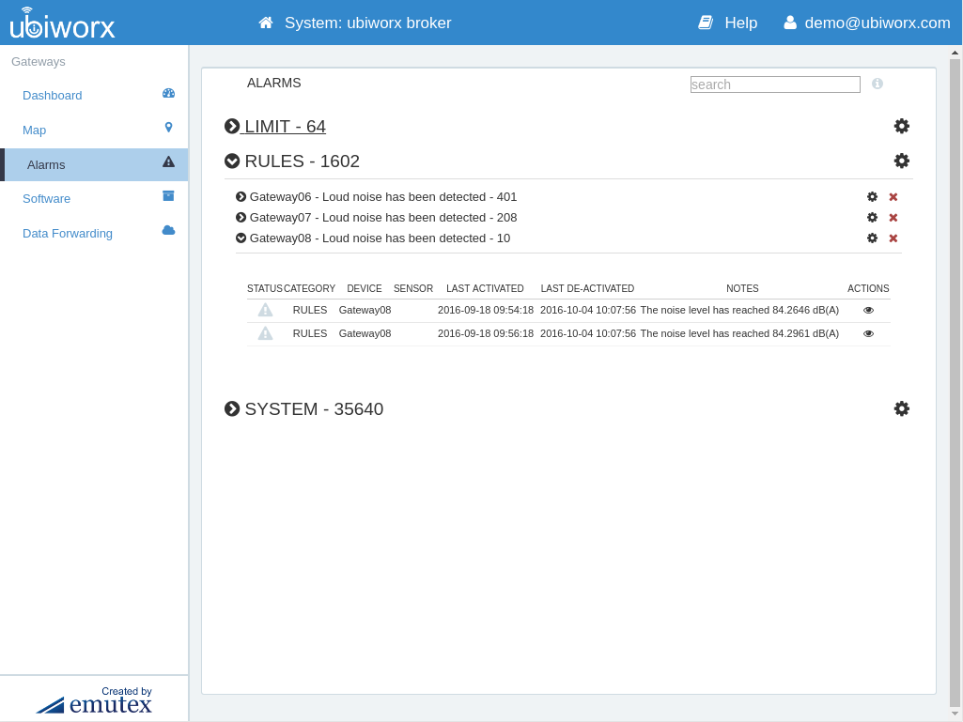Expand the LIMIT - 64 chevron
This screenshot has width=963, height=722.
click(x=231, y=126)
